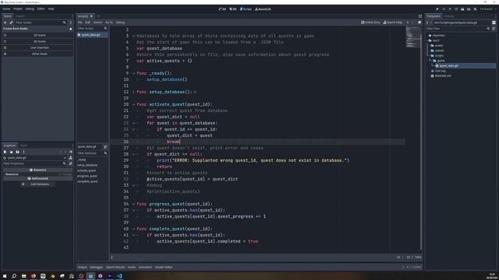Screen dimensions: 499x280
Task: Select icon.svg file
Action: (x=440, y=71)
